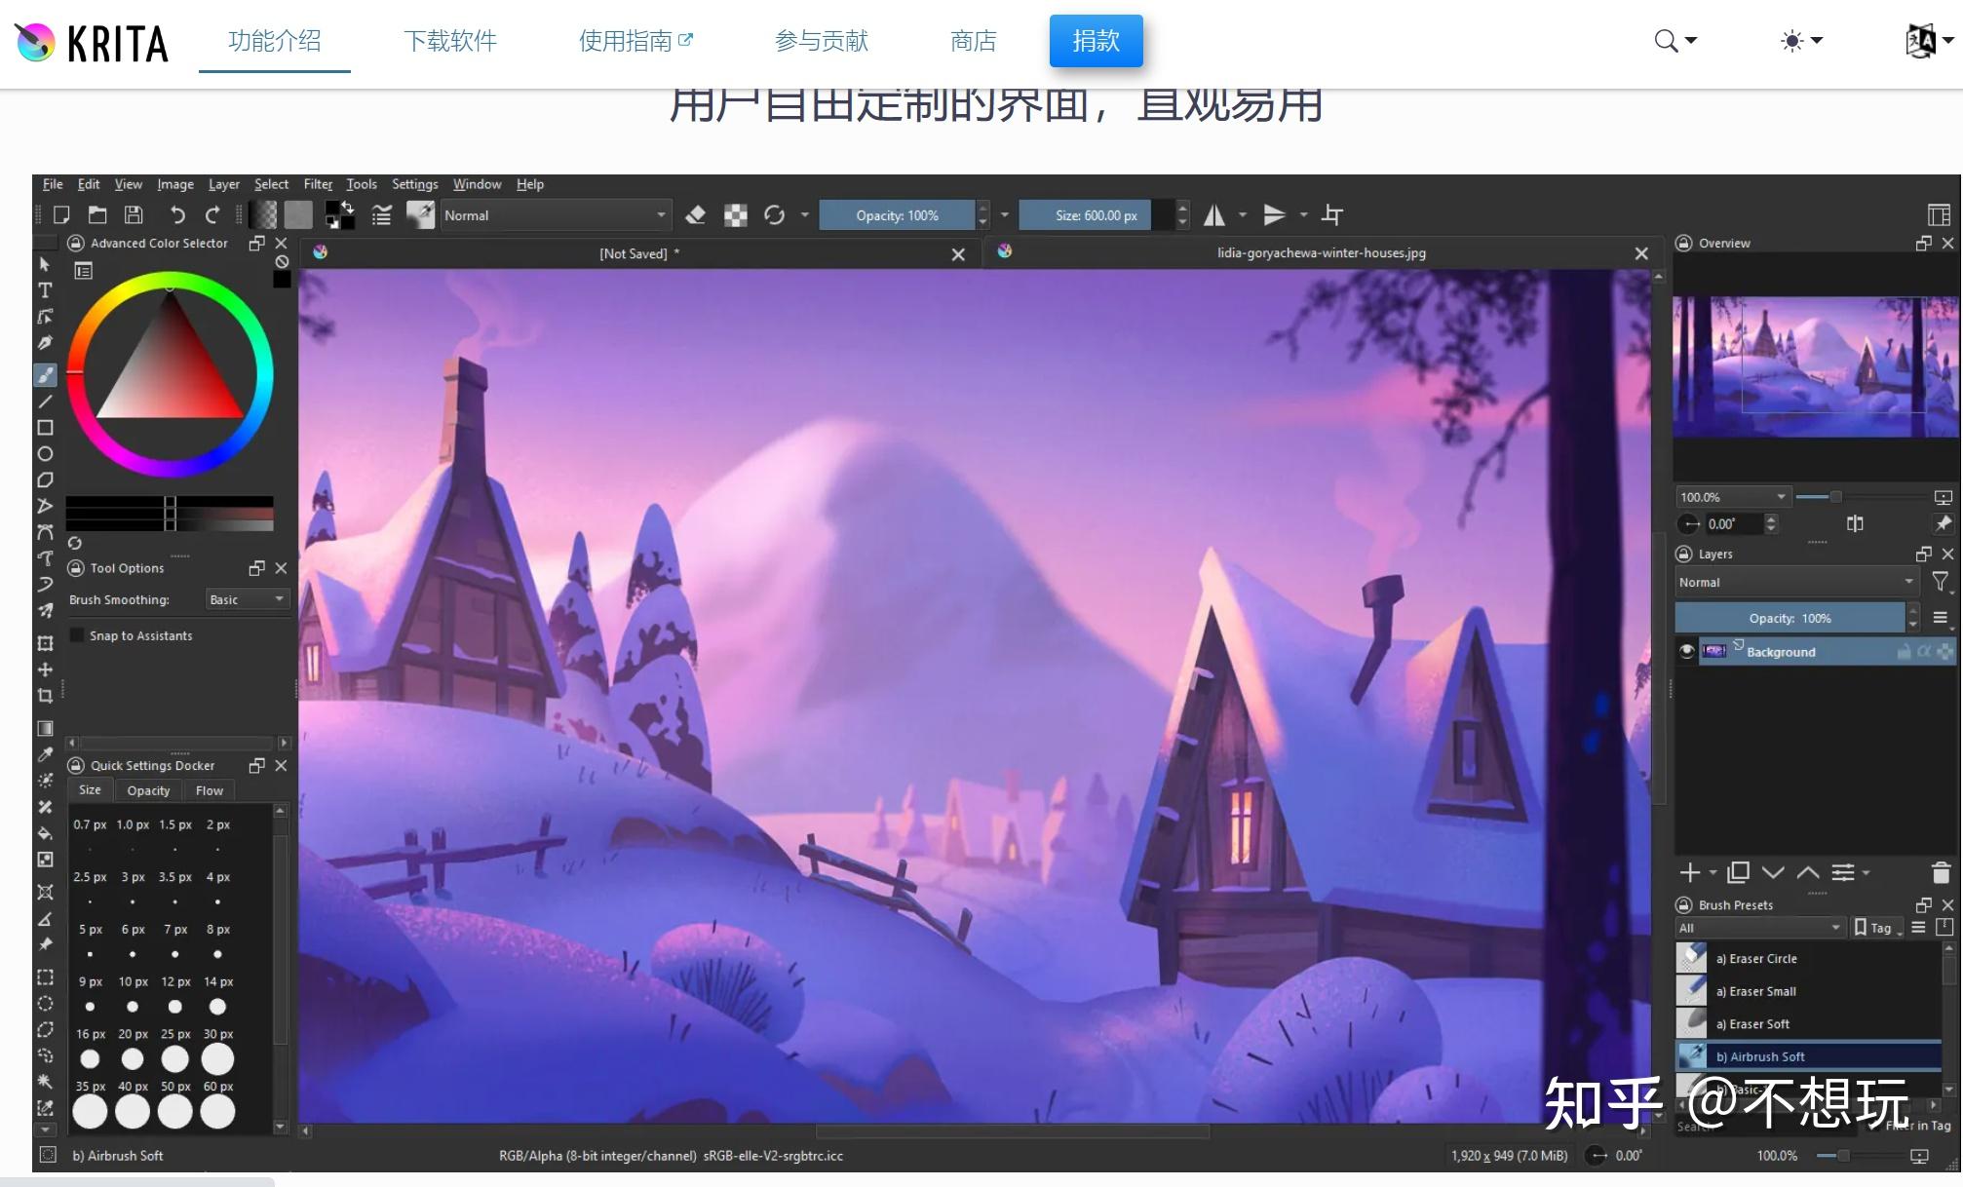Click the wrap-around mode icon
This screenshot has height=1187, width=1963.
coord(1332,215)
